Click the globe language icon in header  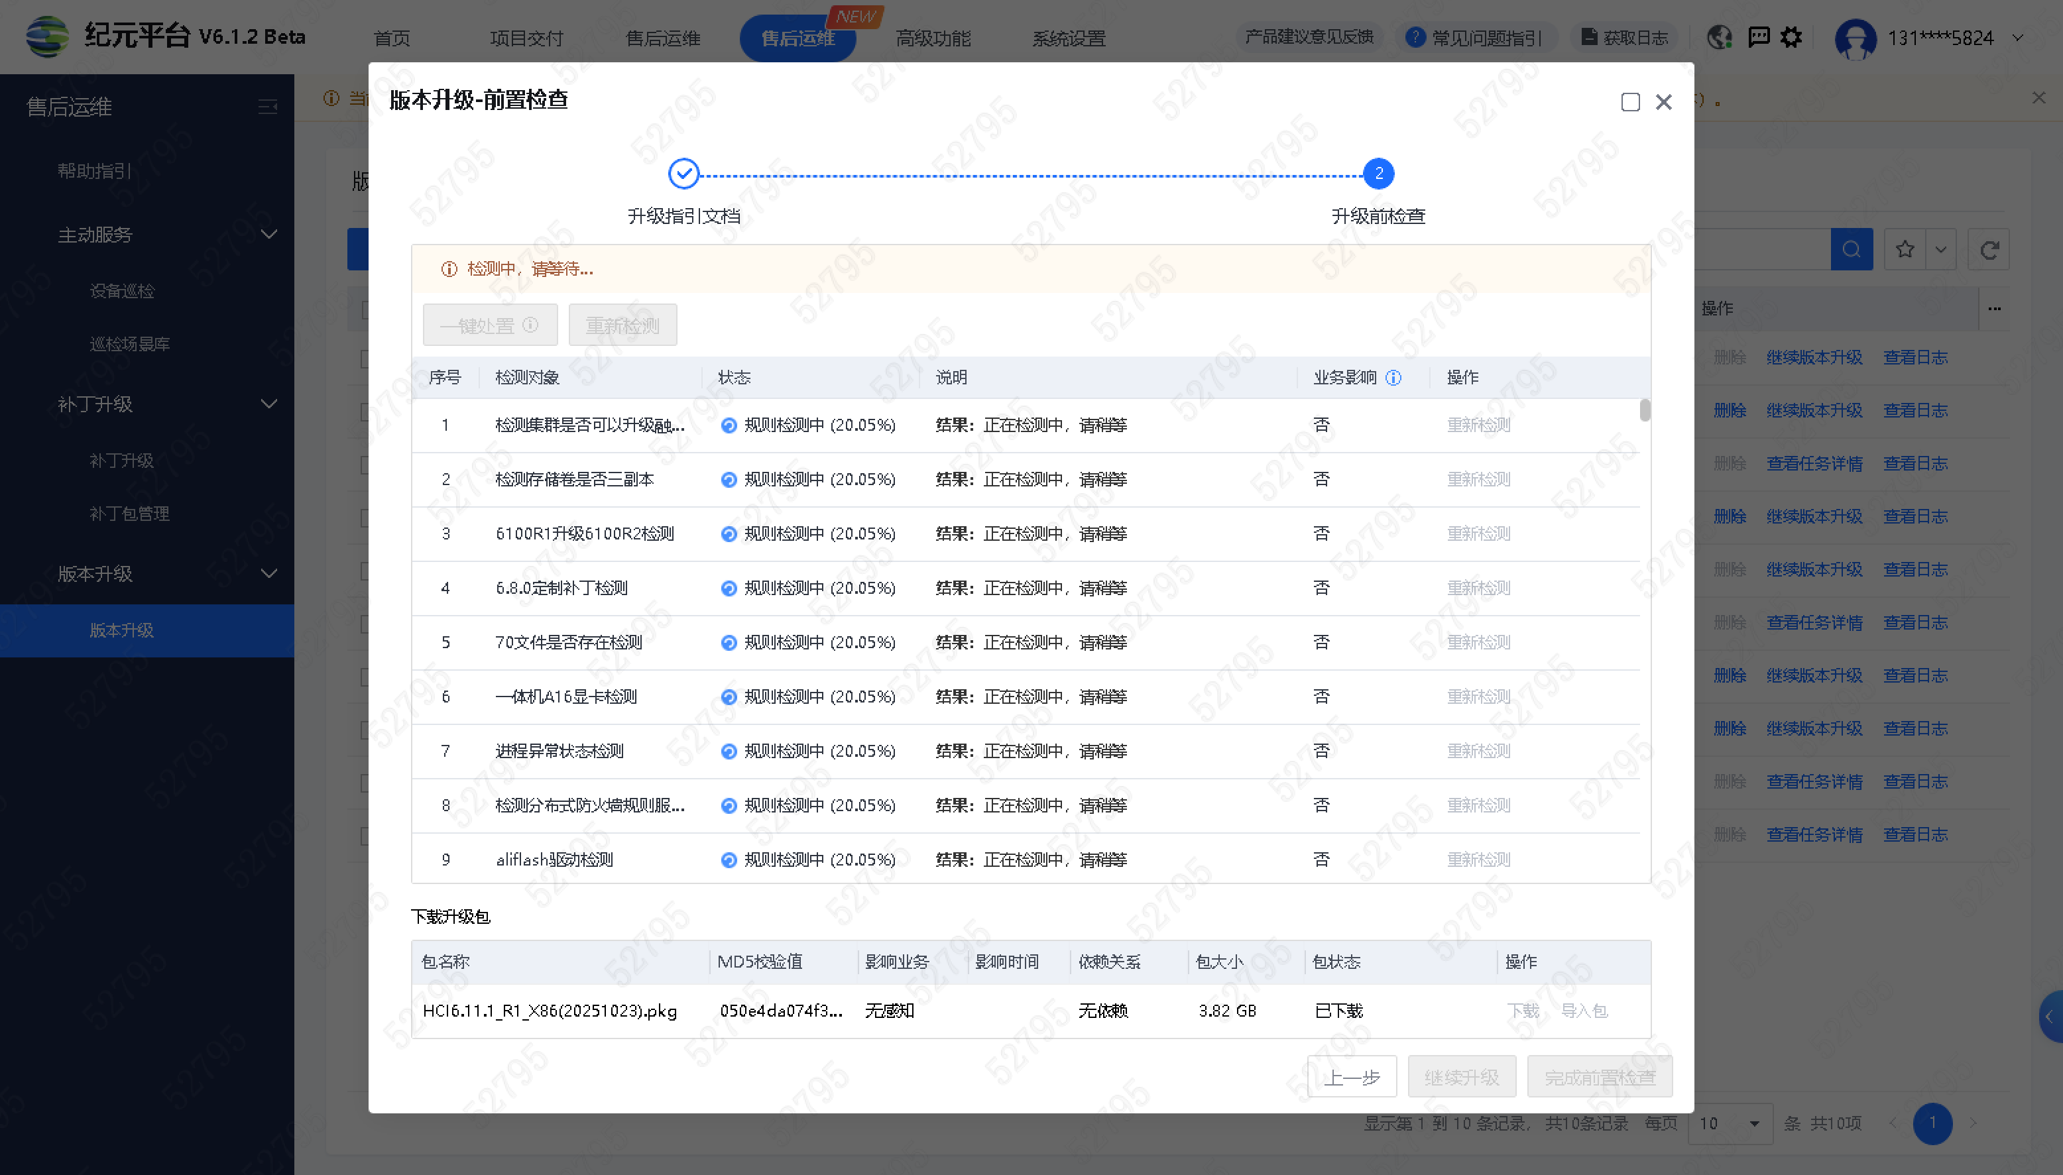[1719, 37]
